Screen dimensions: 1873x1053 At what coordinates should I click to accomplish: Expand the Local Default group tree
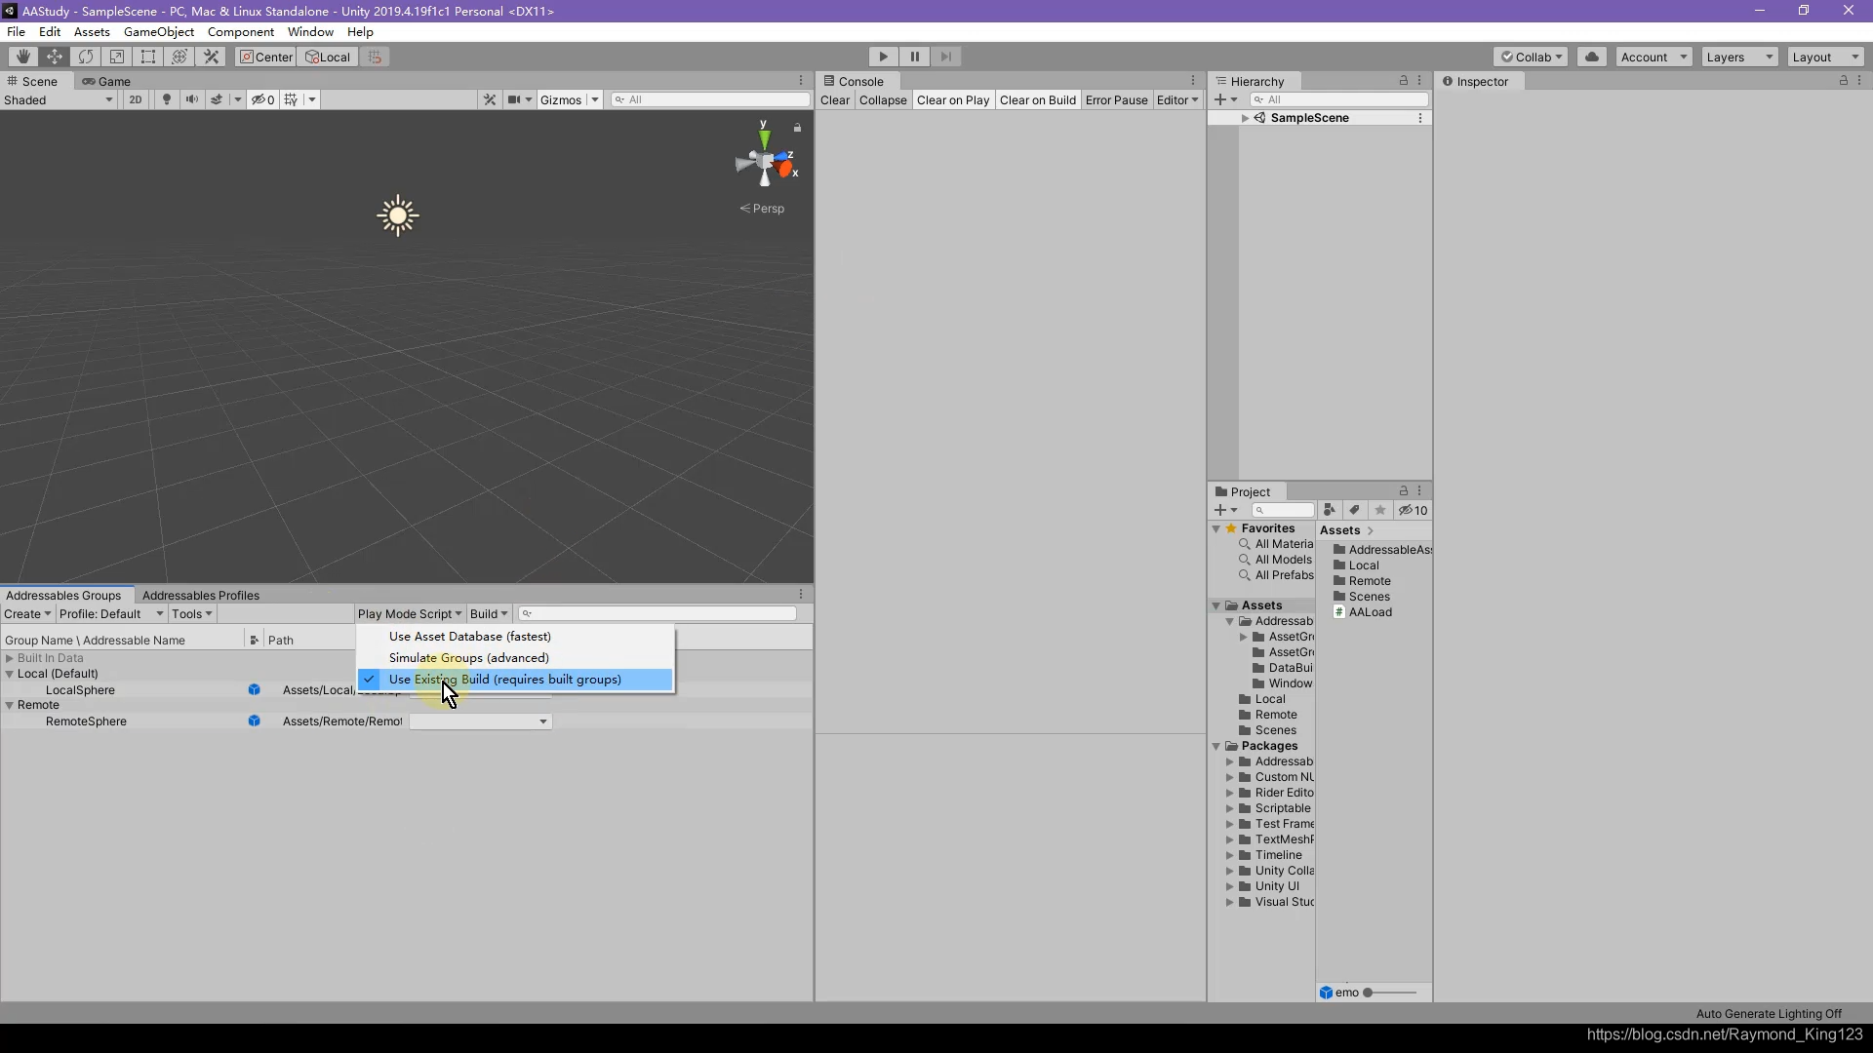click(x=11, y=674)
